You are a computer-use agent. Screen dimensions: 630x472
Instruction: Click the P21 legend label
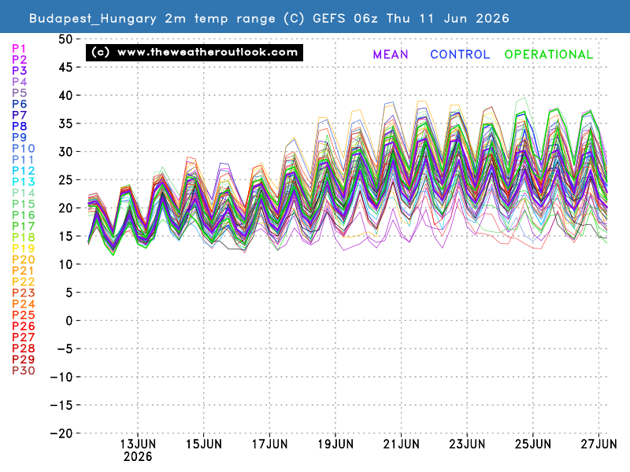pos(24,271)
